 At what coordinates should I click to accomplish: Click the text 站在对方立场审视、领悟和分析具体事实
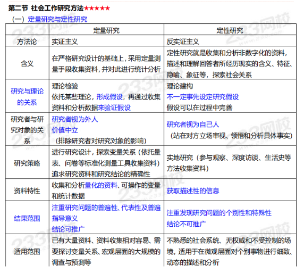pyautogui.click(x=232, y=136)
